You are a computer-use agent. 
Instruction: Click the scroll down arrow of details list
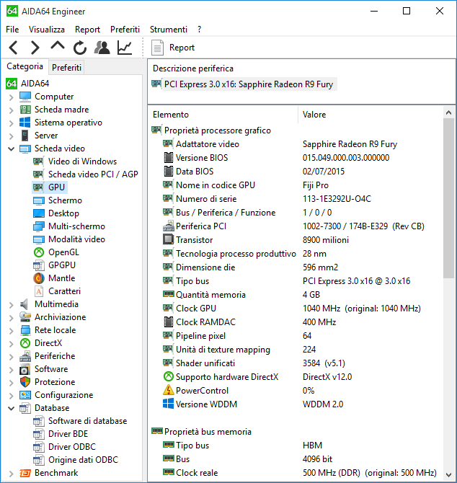coord(448,474)
